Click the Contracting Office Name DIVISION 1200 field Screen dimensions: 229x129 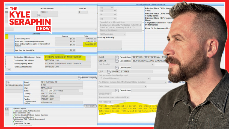pyautogui.click(x=68, y=60)
